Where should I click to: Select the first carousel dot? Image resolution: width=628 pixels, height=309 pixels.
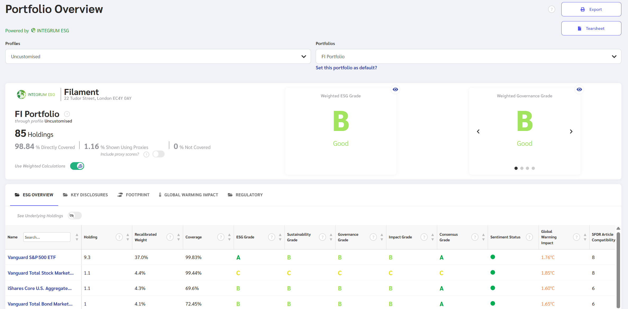[516, 168]
